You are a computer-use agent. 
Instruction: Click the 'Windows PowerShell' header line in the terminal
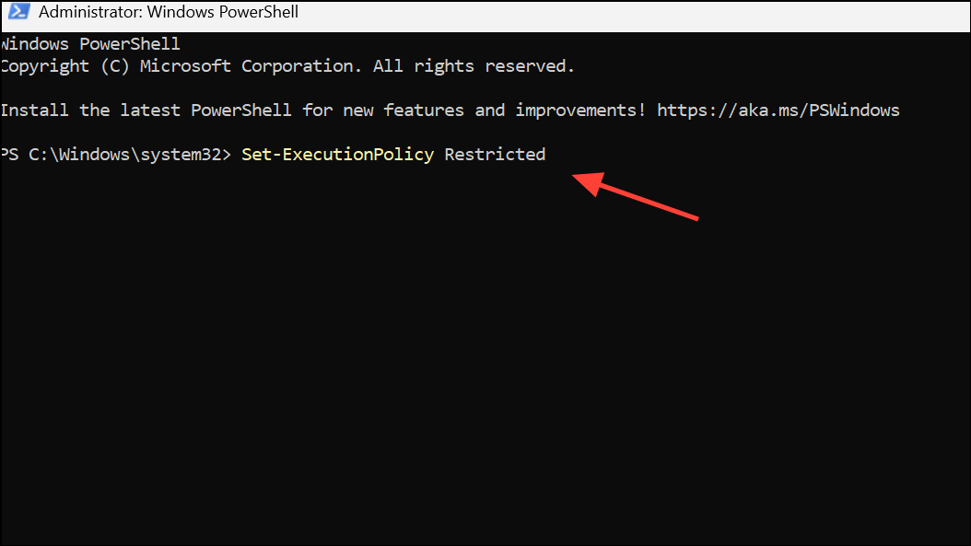click(90, 44)
